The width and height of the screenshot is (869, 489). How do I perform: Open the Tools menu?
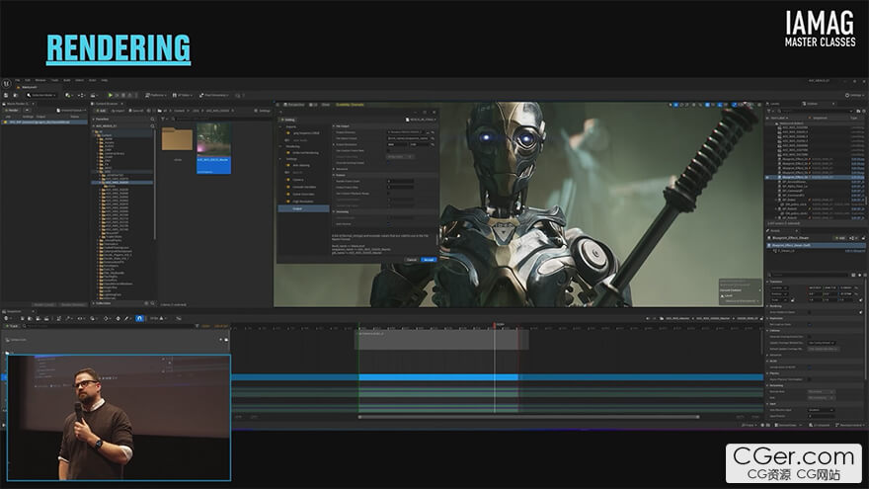[x=55, y=80]
